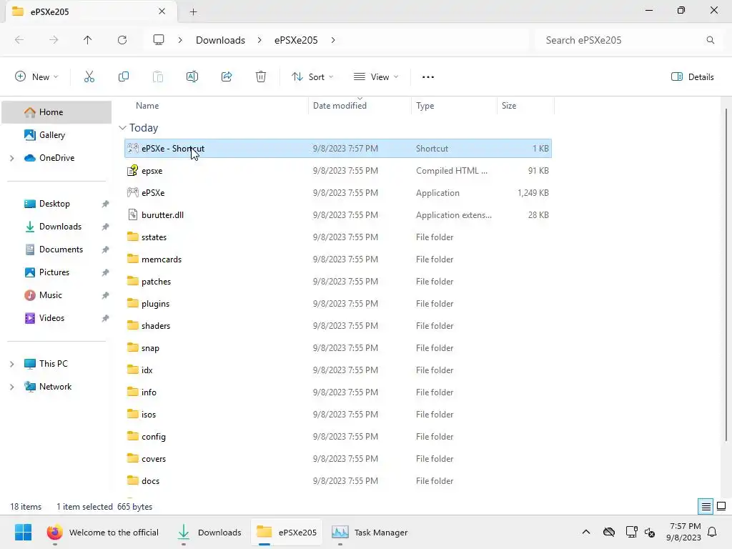The height and width of the screenshot is (549, 732).
Task: Open Documents in quick access
Action: pos(61,249)
